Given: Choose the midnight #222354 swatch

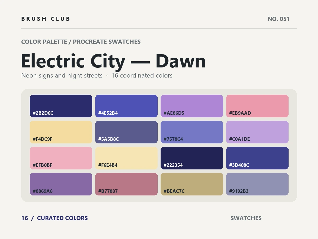Looking at the screenshot, I should pos(192,158).
